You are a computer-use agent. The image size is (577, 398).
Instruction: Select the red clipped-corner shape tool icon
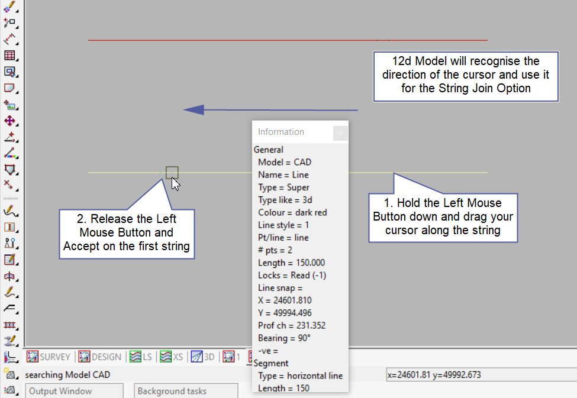pos(9,88)
